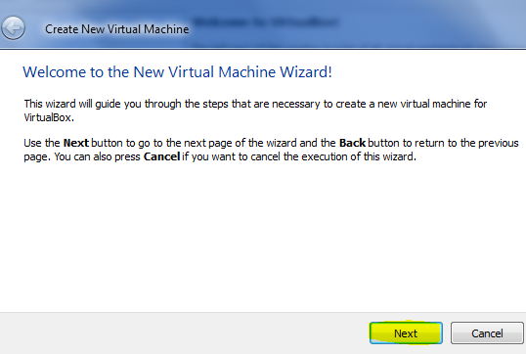Click the 'Create New Virtual Machine' title text
526x354 pixels.
pyautogui.click(x=117, y=29)
